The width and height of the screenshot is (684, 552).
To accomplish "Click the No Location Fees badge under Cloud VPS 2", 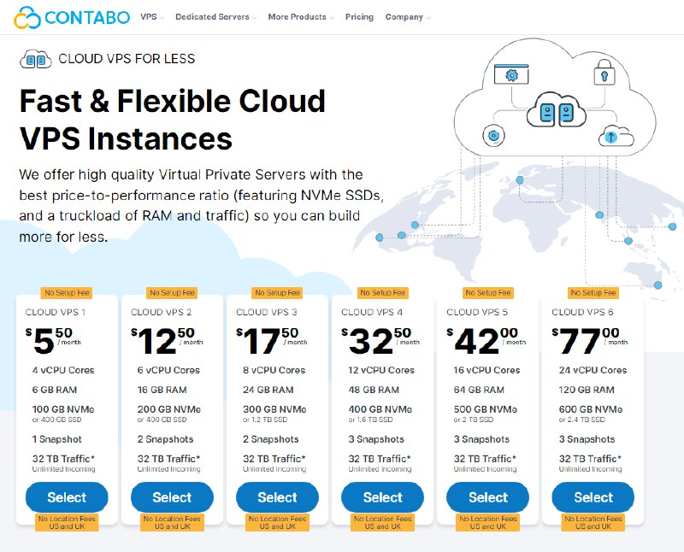I will coord(173,522).
